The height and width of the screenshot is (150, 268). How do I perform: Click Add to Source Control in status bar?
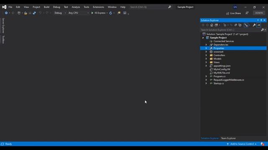tap(242, 144)
